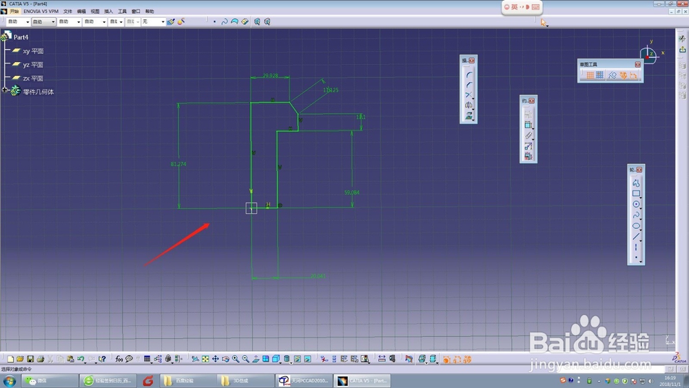
Task: Open the 编辑 Edit menu
Action: pos(81,12)
